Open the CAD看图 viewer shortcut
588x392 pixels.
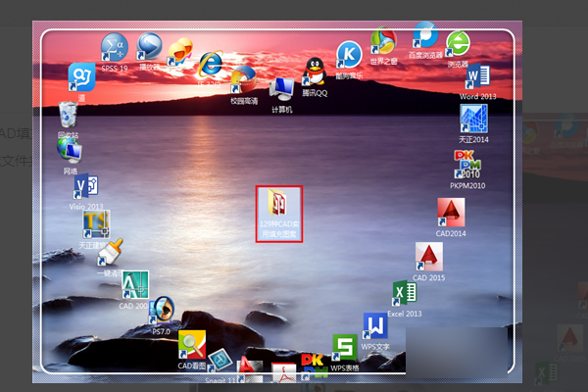click(x=192, y=346)
